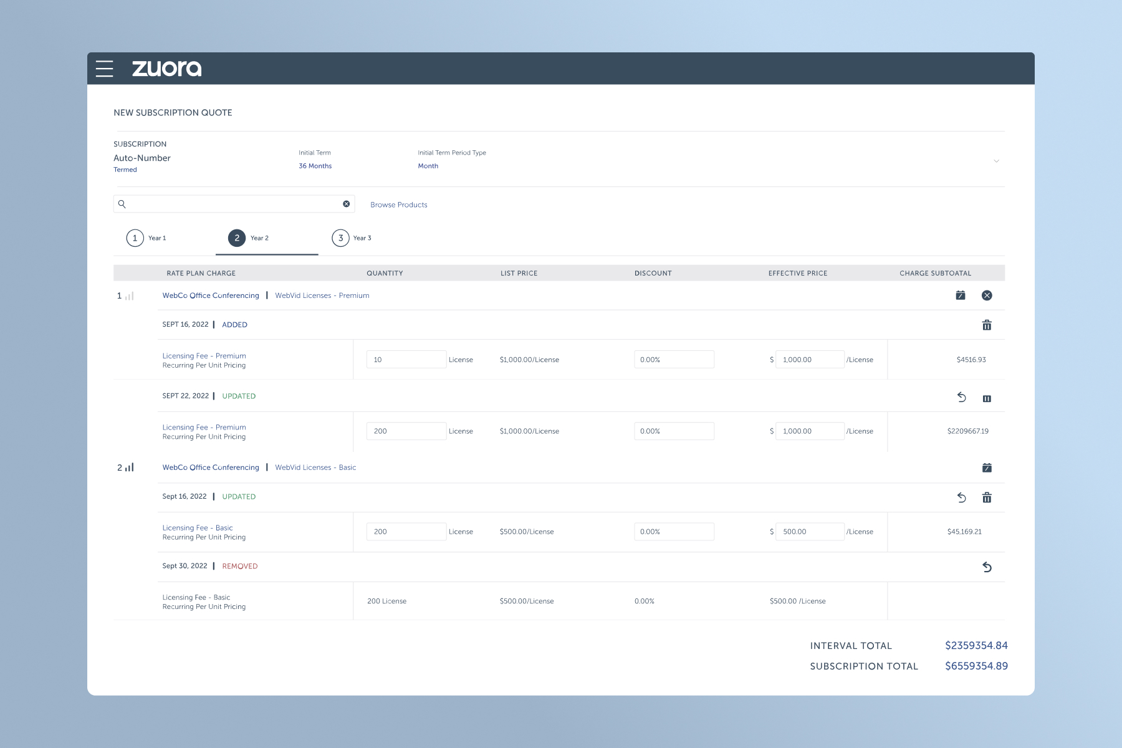
Task: Revert the Sept 30, 2022 removal
Action: [987, 567]
